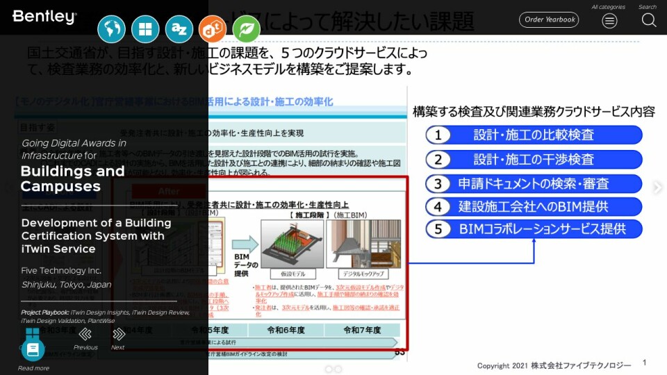Go to the next slide arrow
667x375 pixels.
click(657, 187)
